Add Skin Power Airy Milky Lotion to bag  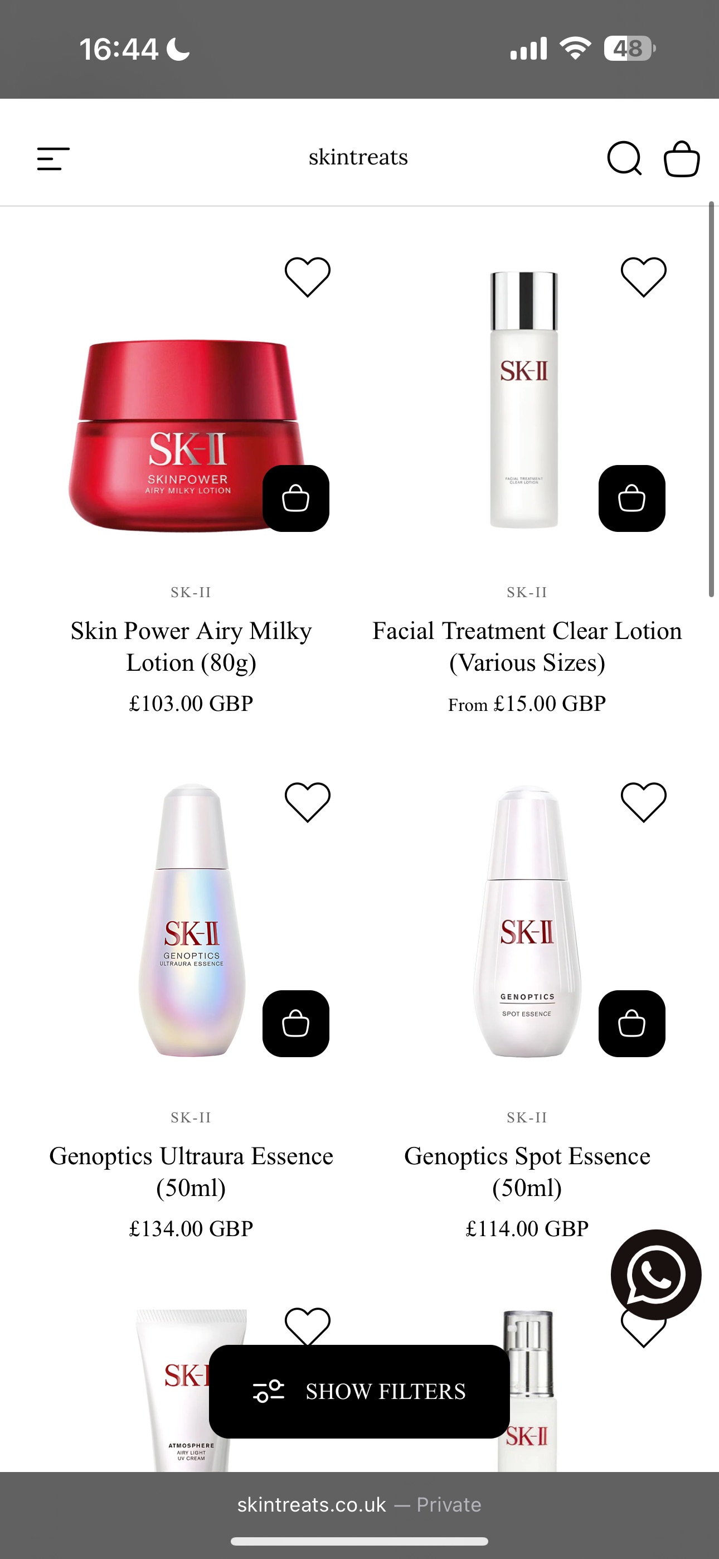click(x=296, y=498)
